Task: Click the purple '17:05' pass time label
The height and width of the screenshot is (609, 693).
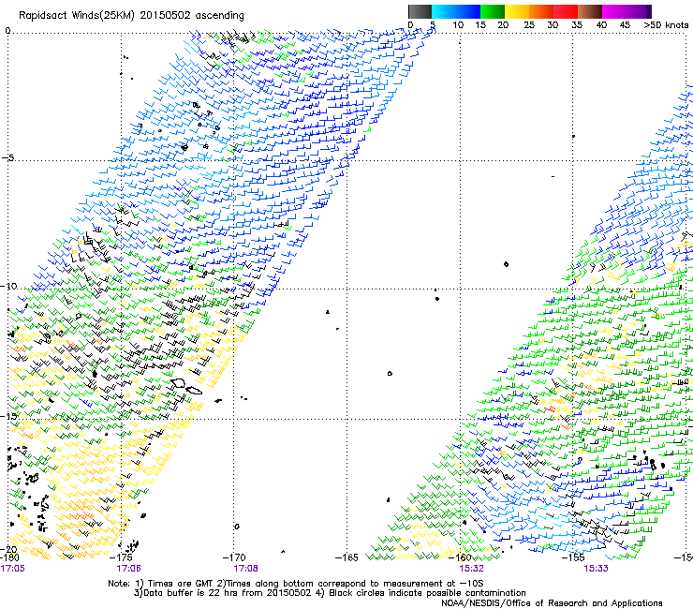Action: pyautogui.click(x=12, y=568)
